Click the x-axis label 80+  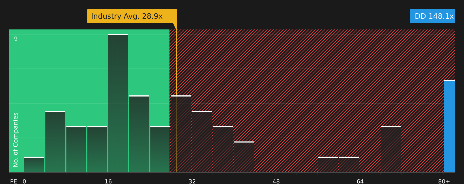(444, 181)
